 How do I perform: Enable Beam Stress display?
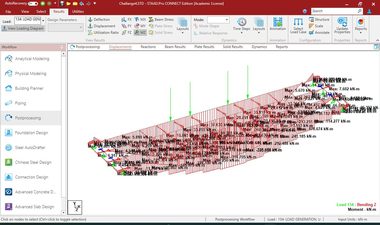(161, 19)
